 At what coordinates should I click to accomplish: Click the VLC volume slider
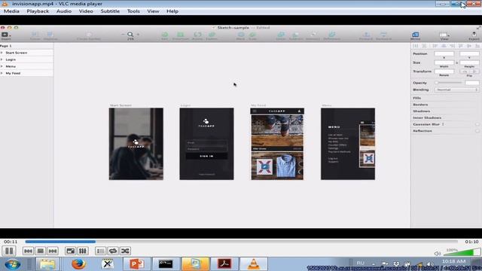click(x=462, y=253)
